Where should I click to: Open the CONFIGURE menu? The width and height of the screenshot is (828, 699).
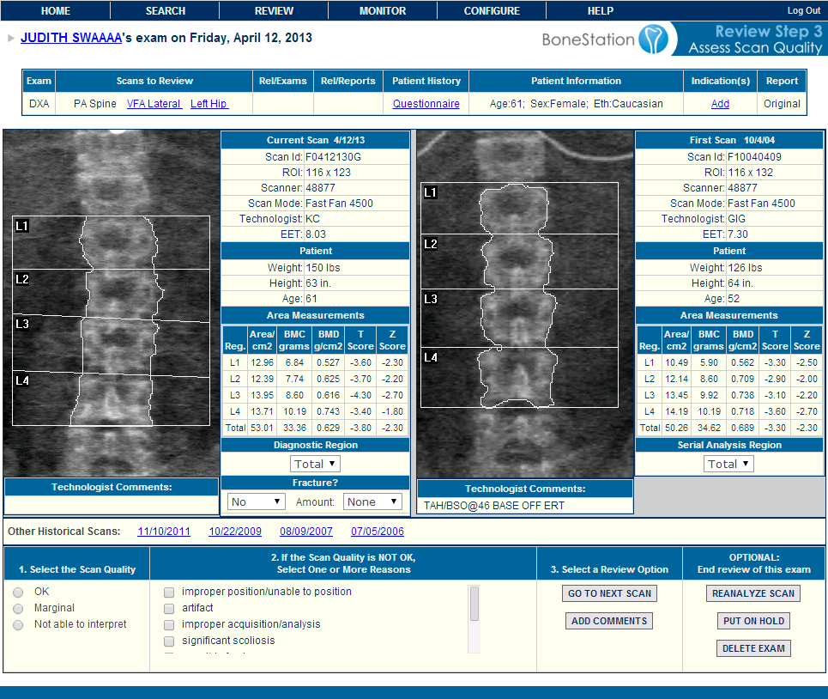pyautogui.click(x=492, y=11)
